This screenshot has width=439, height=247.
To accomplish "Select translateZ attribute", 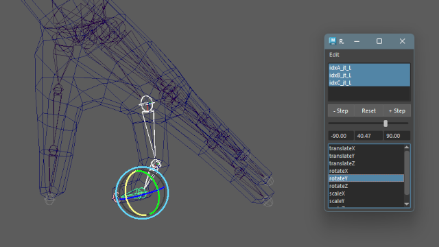I will click(366, 163).
